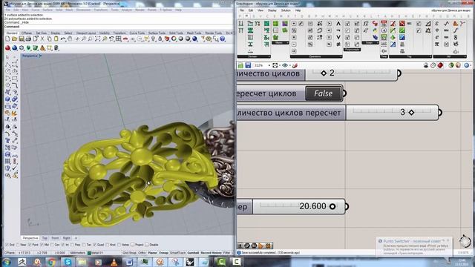Screen dimensions: 475x267
Task: Toggle Ortho in Rhino status bar
Action: (x=142, y=252)
